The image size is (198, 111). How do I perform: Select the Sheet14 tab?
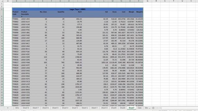[65, 108]
